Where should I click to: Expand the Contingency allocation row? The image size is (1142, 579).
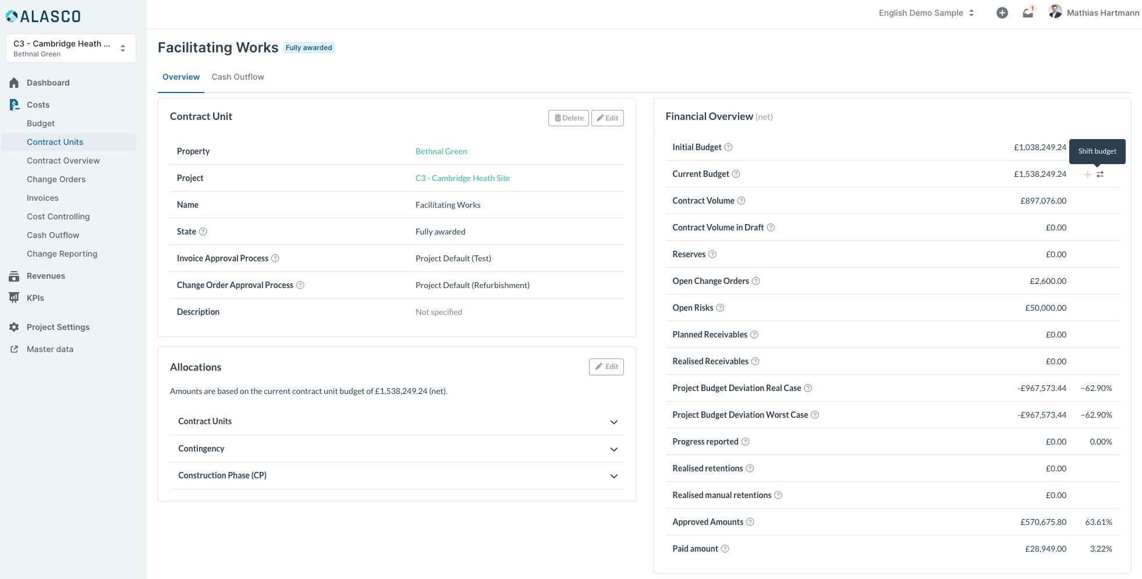(x=613, y=449)
